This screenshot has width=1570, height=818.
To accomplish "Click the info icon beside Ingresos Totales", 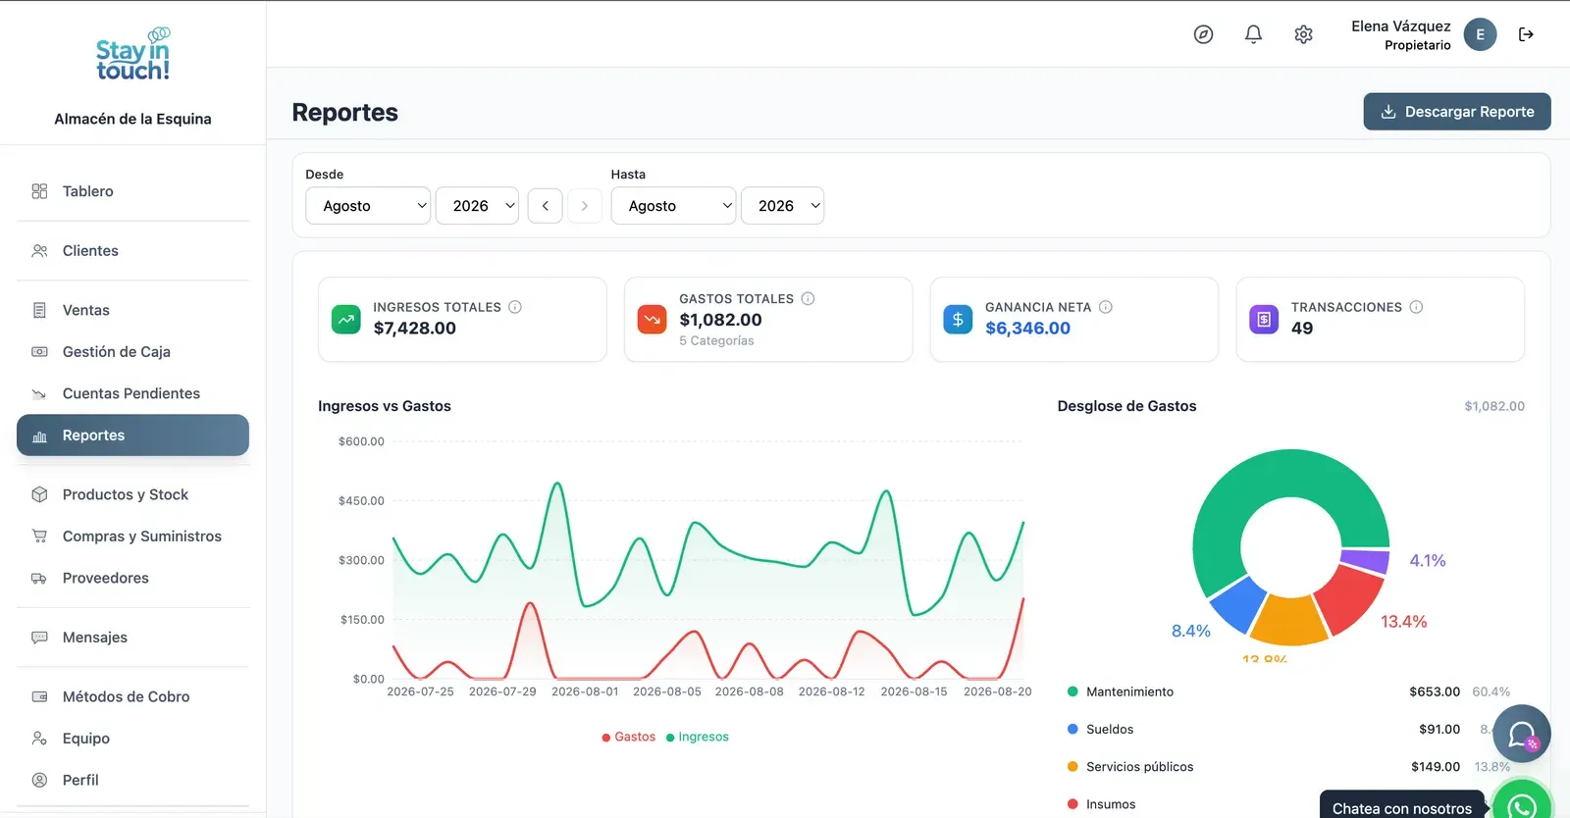I will point(515,307).
